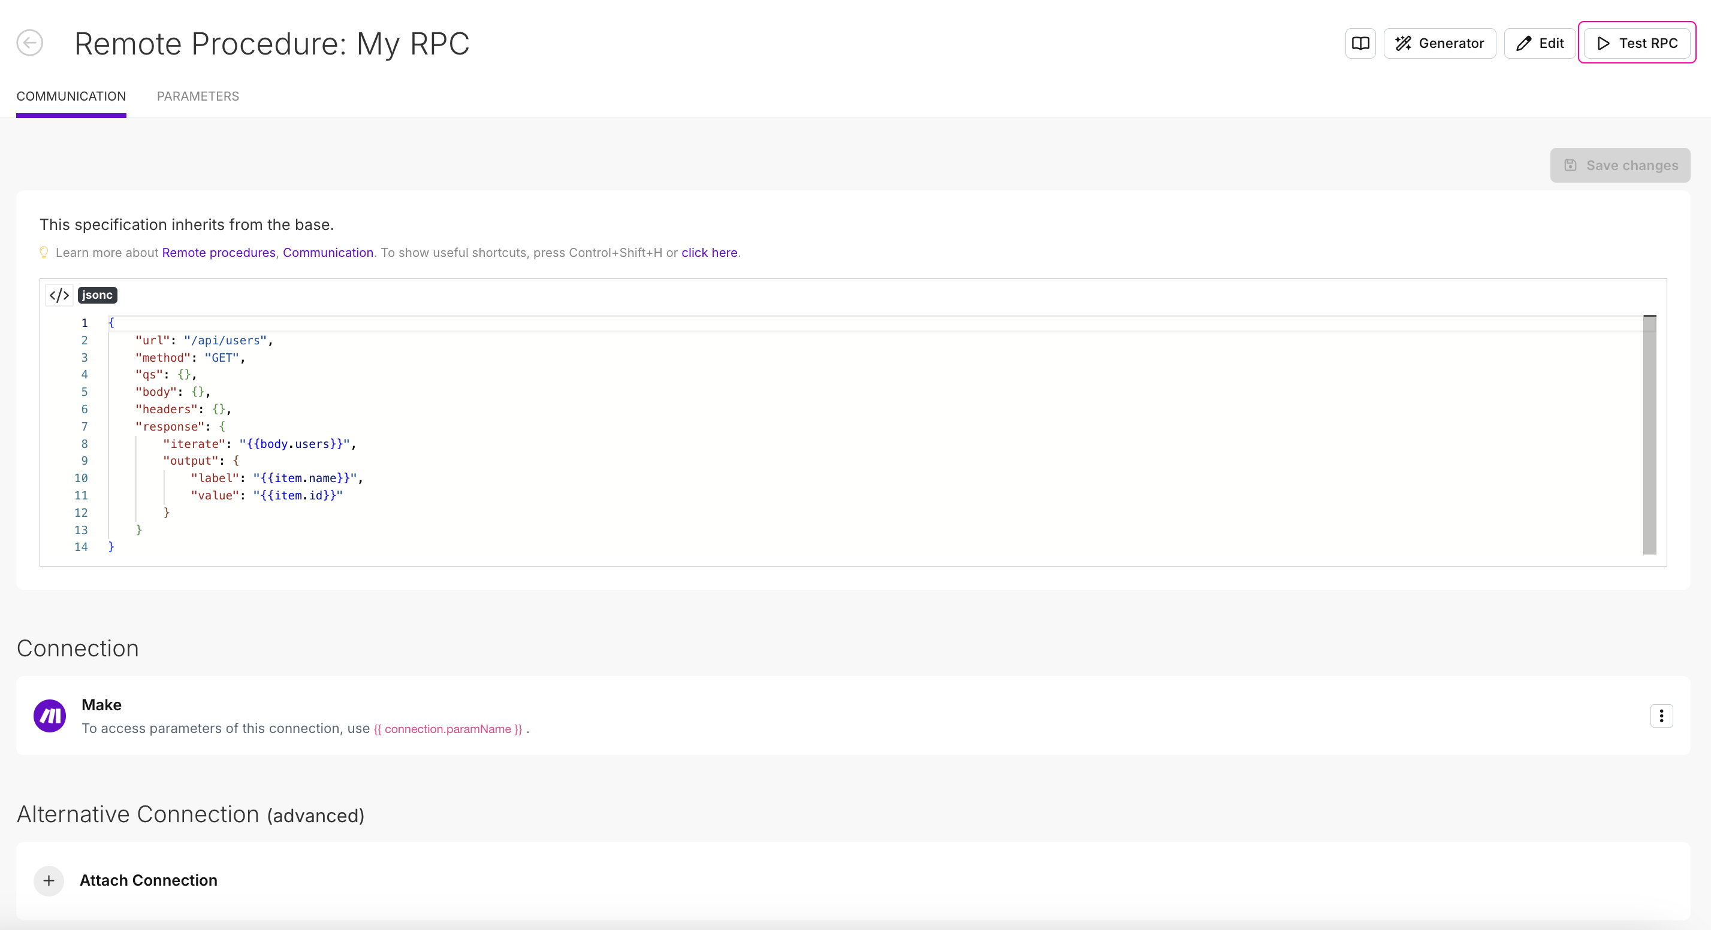Screen dimensions: 1711x930
Task: Switch to the PARAMETERS tab
Action: (x=197, y=96)
